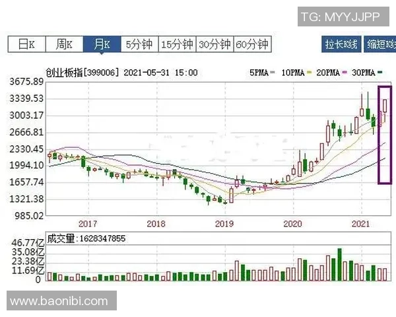Click the 1657.74 price axis label
The image size is (396, 317).
[26, 182]
